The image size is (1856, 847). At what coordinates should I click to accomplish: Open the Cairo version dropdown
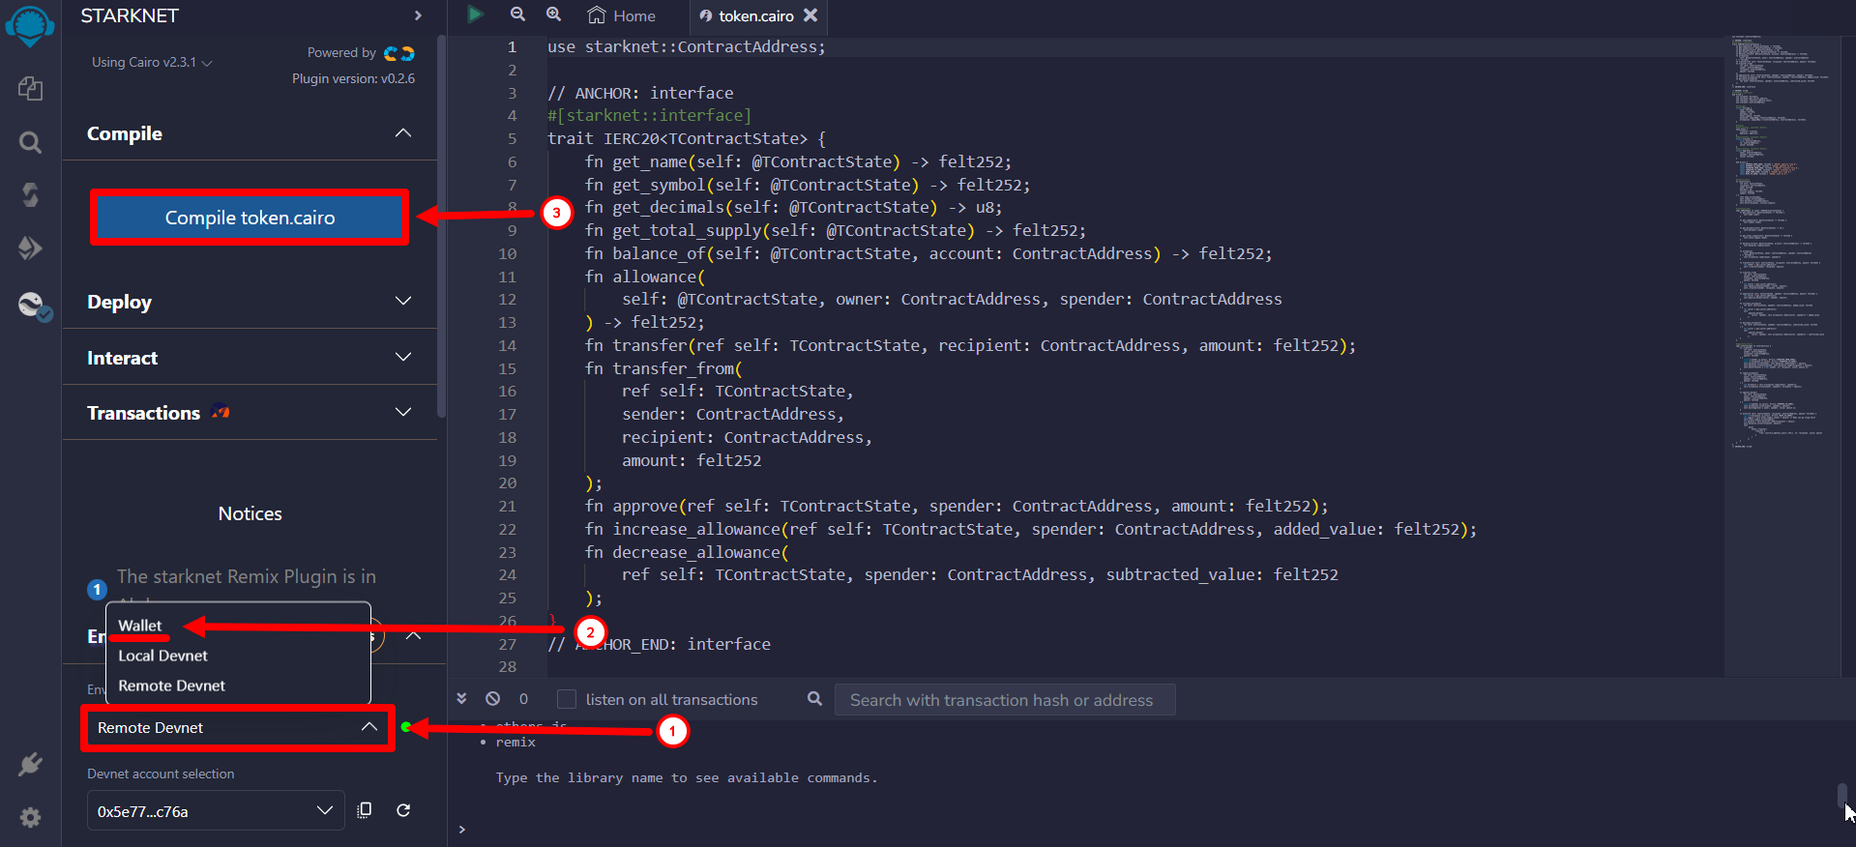(152, 62)
